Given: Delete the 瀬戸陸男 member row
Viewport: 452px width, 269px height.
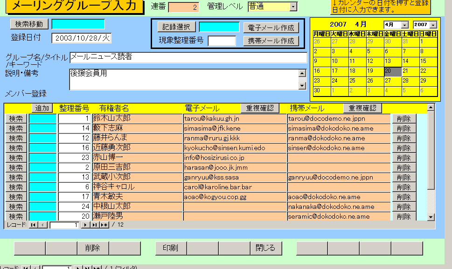Looking at the screenshot, I should click(403, 216).
